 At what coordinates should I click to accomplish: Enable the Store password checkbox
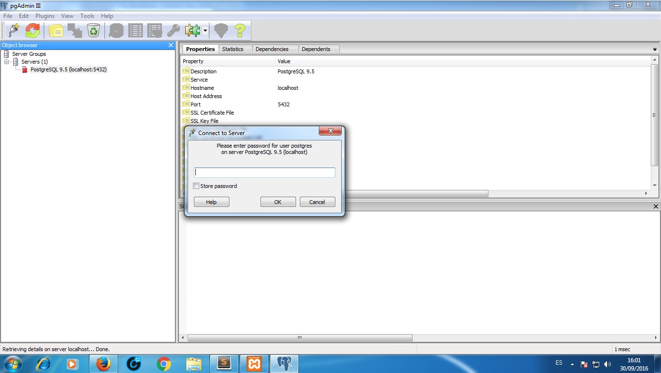[x=196, y=186]
